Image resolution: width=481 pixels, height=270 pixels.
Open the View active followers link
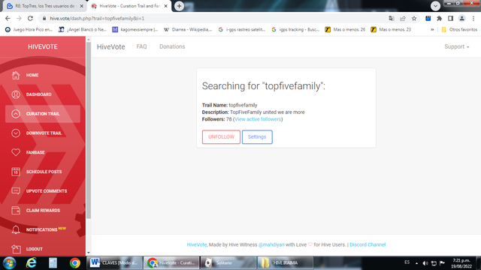pos(258,119)
